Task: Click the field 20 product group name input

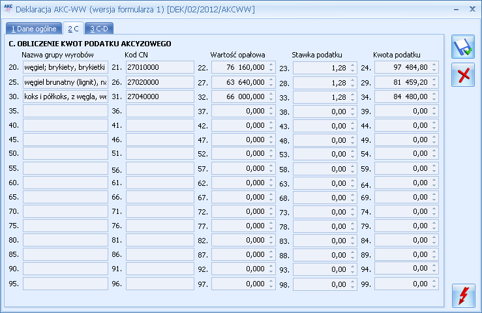Action: (65, 67)
